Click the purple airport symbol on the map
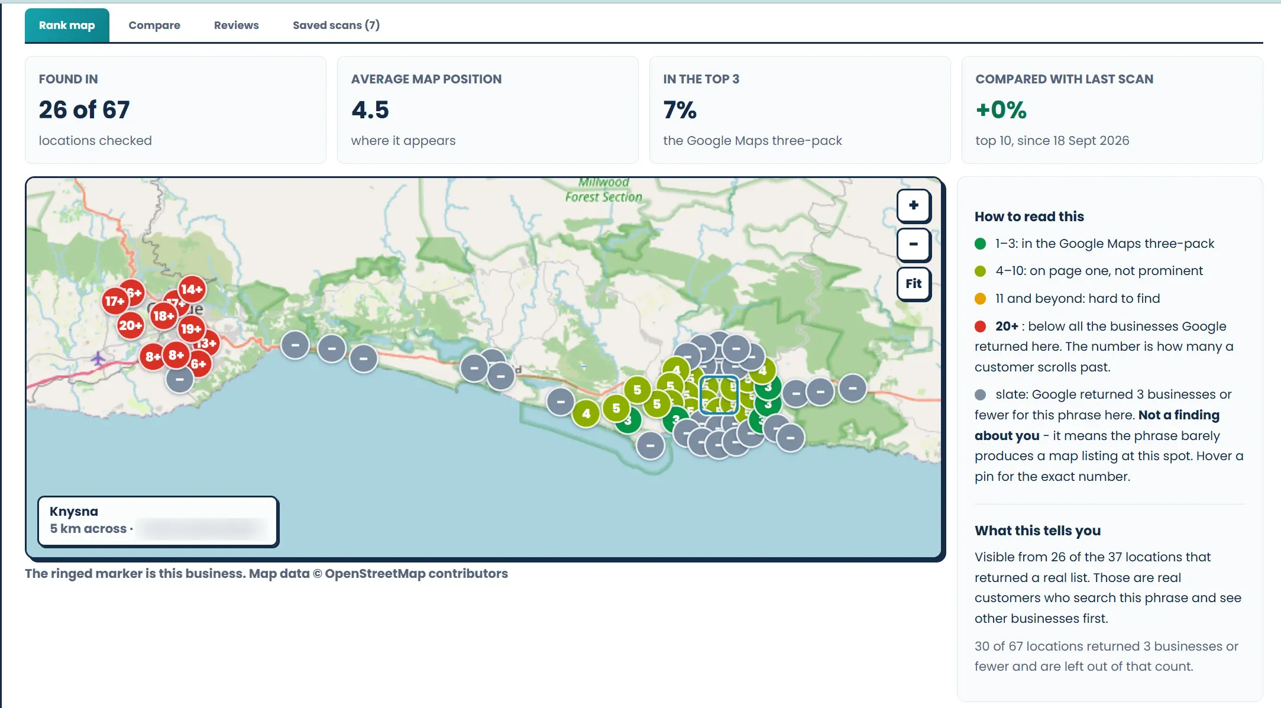The height and width of the screenshot is (708, 1281). click(98, 358)
